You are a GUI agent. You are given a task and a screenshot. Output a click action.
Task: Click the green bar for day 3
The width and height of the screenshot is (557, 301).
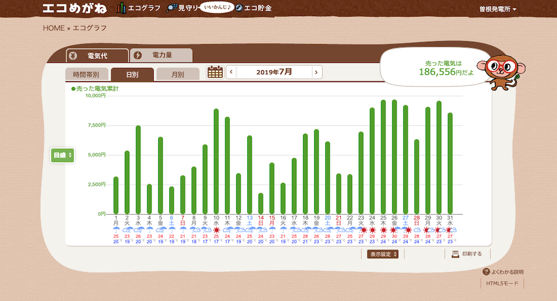point(138,170)
